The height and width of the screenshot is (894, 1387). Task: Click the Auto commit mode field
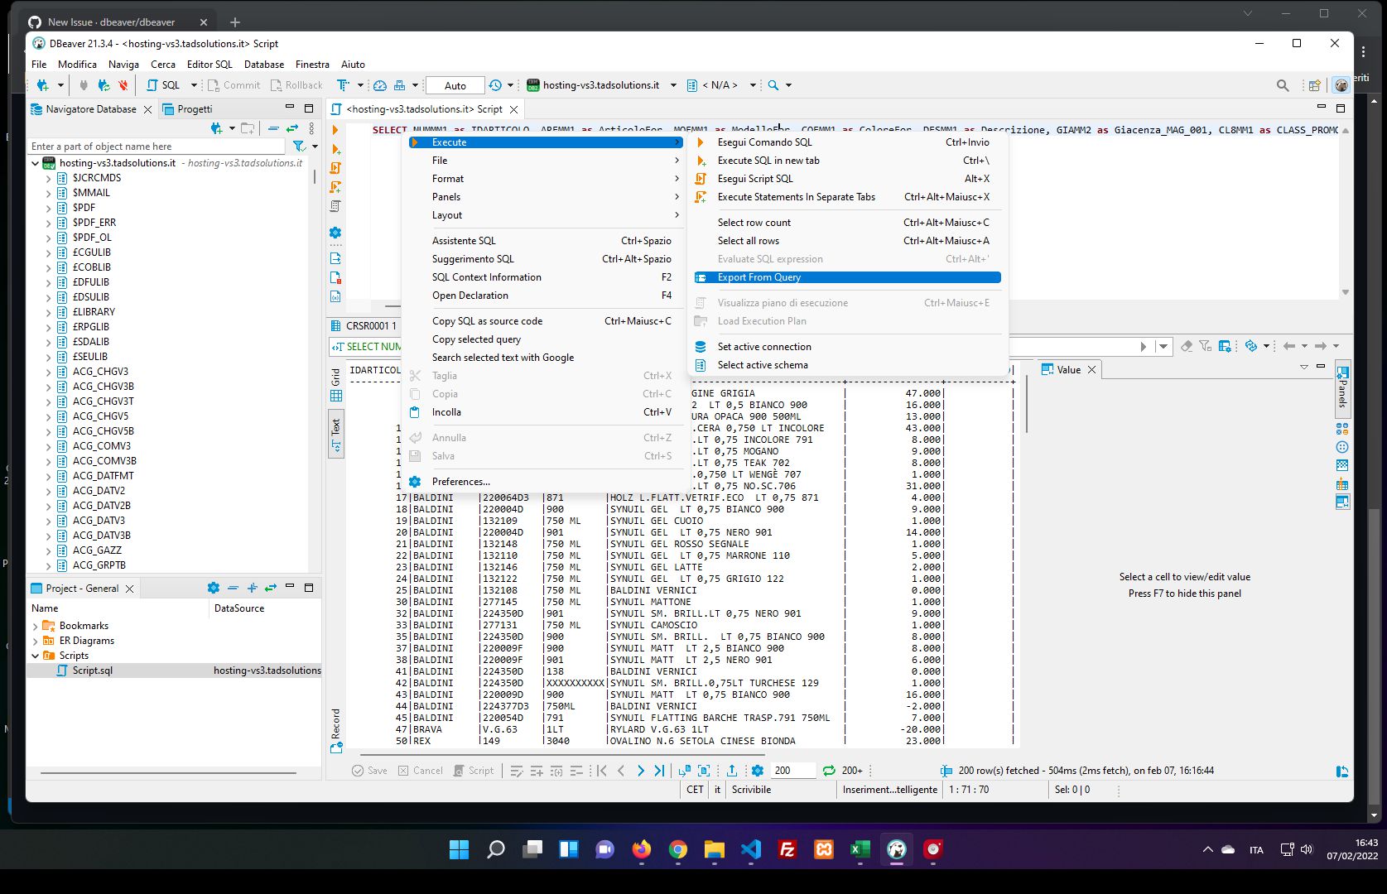coord(455,85)
